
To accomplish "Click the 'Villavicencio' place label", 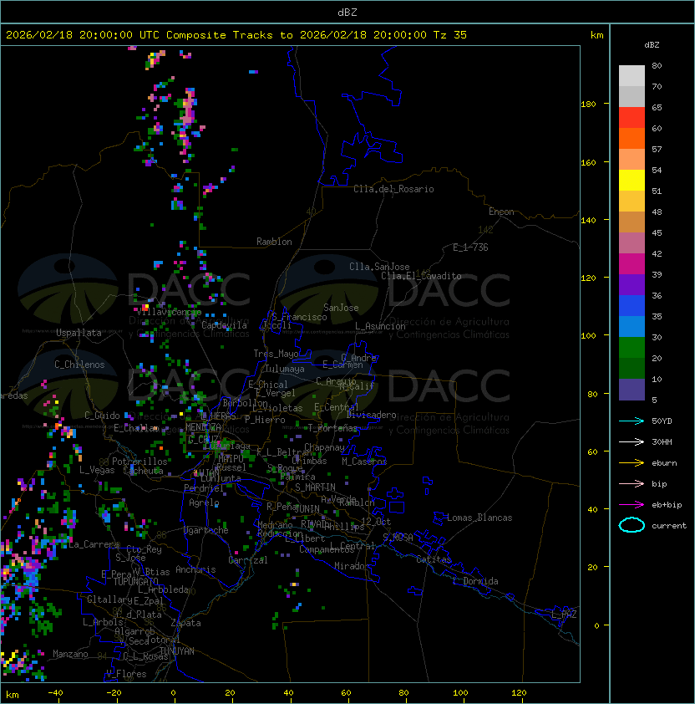I will tap(168, 312).
